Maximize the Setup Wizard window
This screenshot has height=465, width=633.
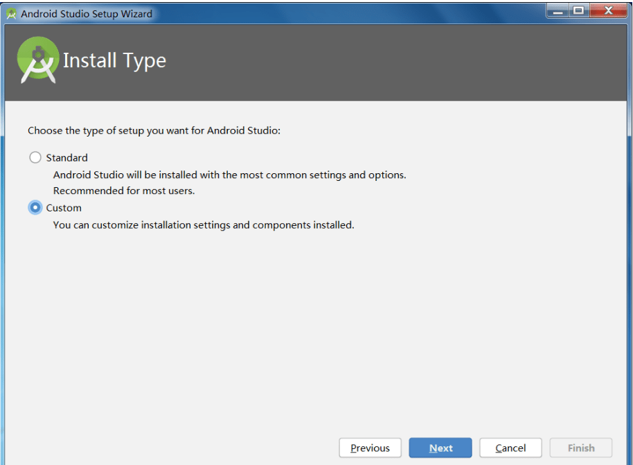pos(579,11)
